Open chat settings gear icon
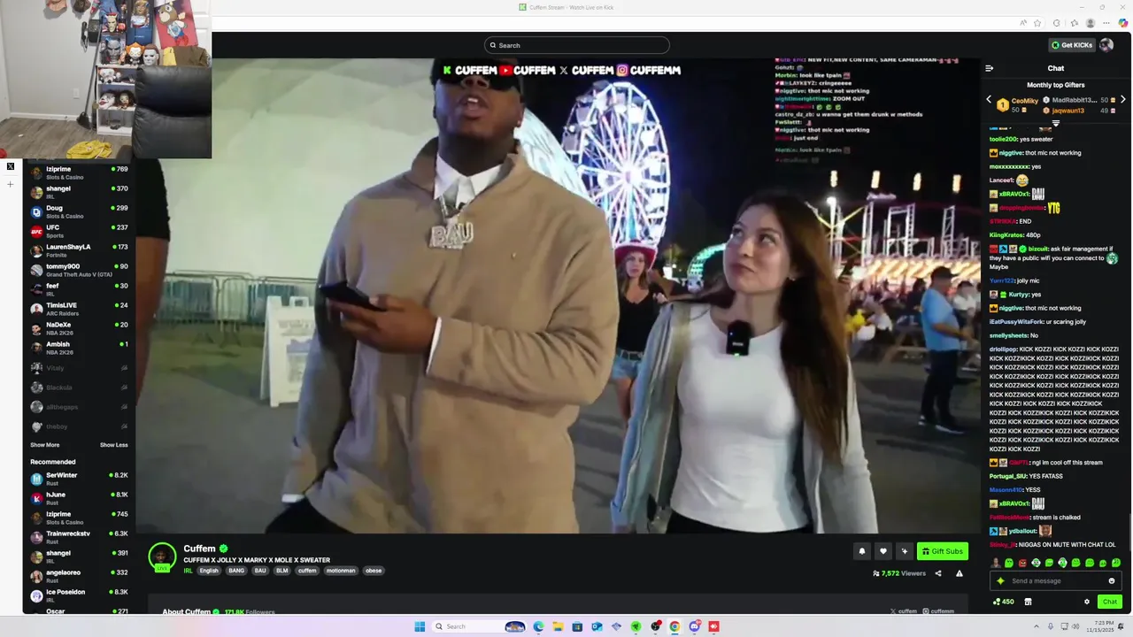The width and height of the screenshot is (1133, 637). click(1087, 602)
